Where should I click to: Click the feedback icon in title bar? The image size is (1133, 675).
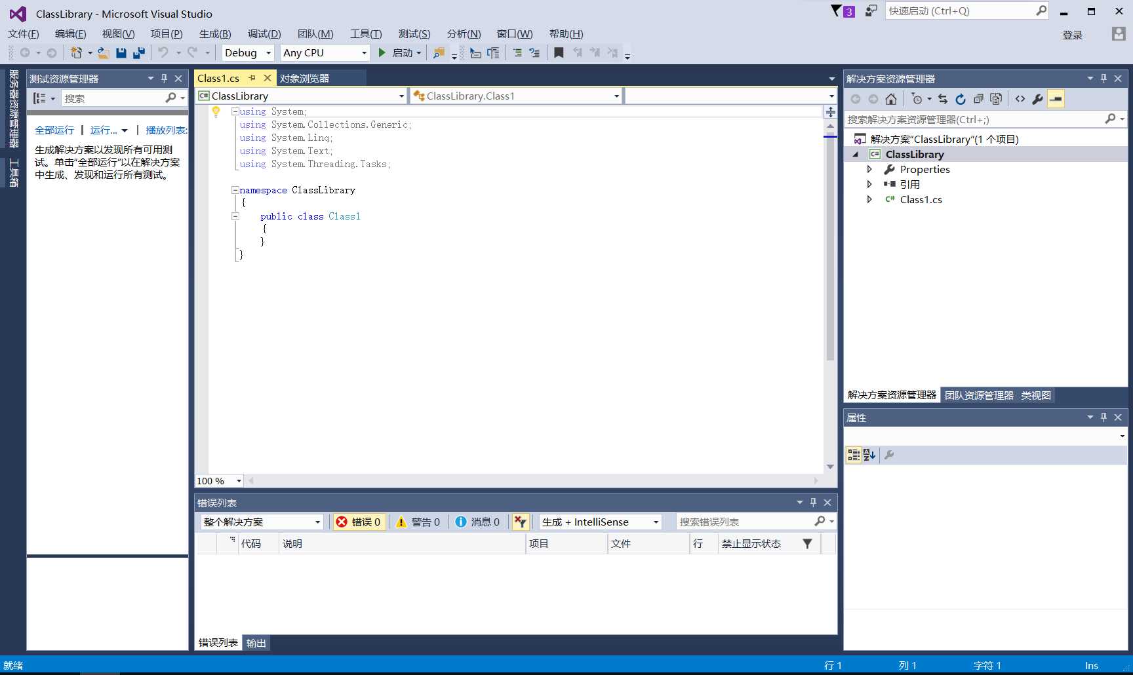[x=871, y=10]
